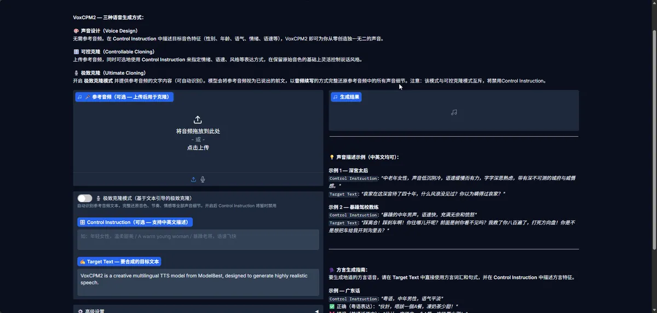Select the small upload source icon
Image resolution: width=657 pixels, height=313 pixels.
point(193,179)
